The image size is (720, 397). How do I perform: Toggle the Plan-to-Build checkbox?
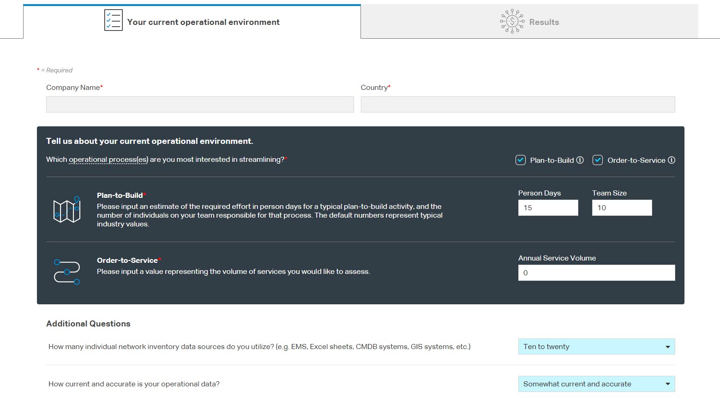[x=521, y=160]
